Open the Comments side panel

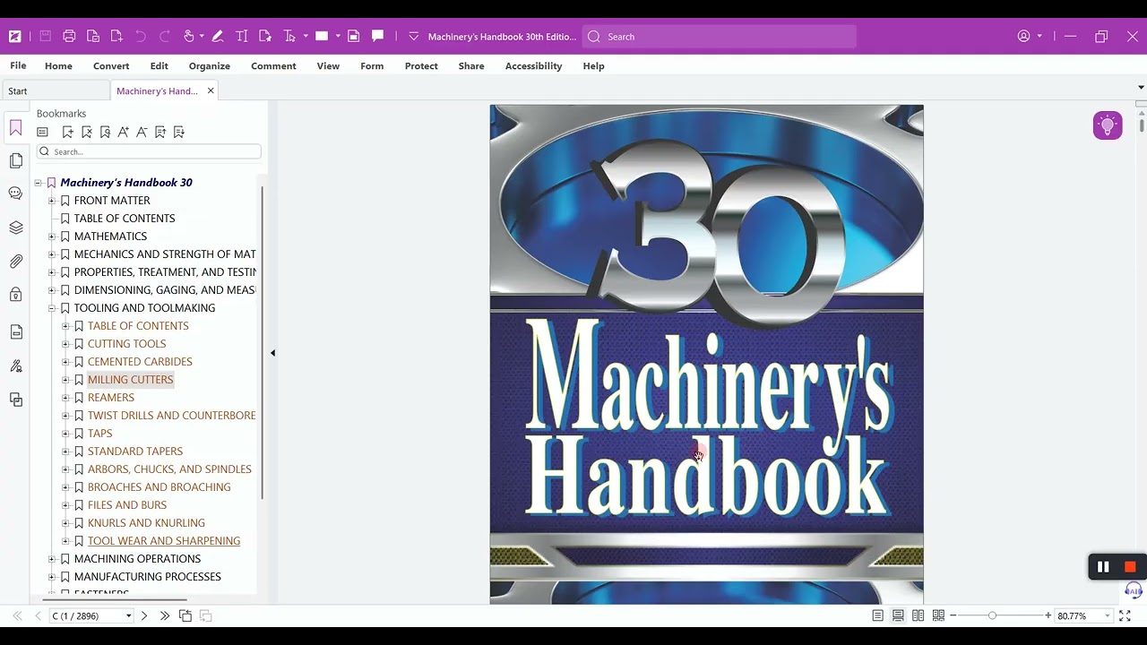(x=16, y=193)
